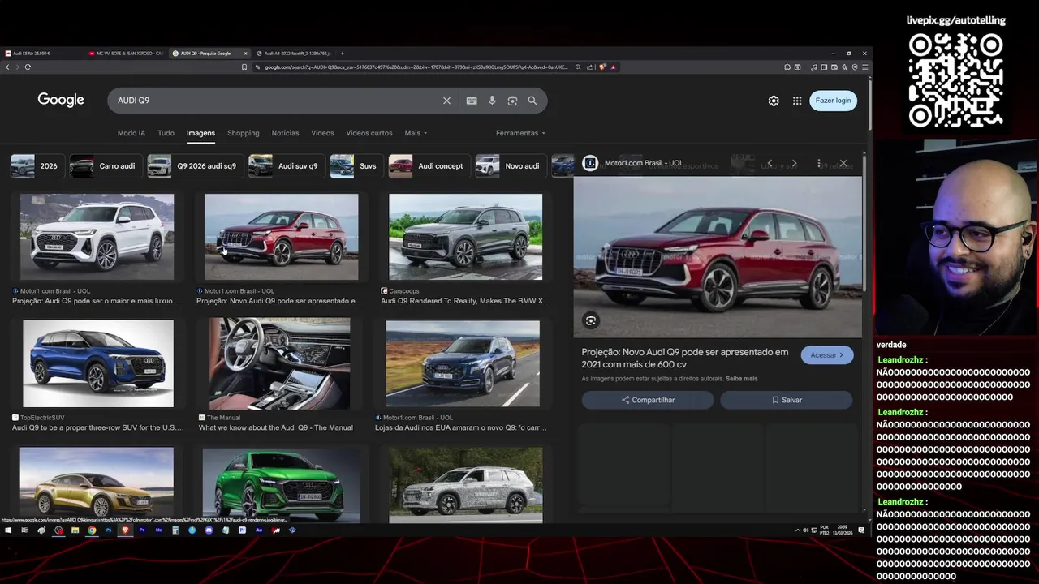Open the white Audi Q9 thumbnail
1039x584 pixels.
click(x=97, y=237)
